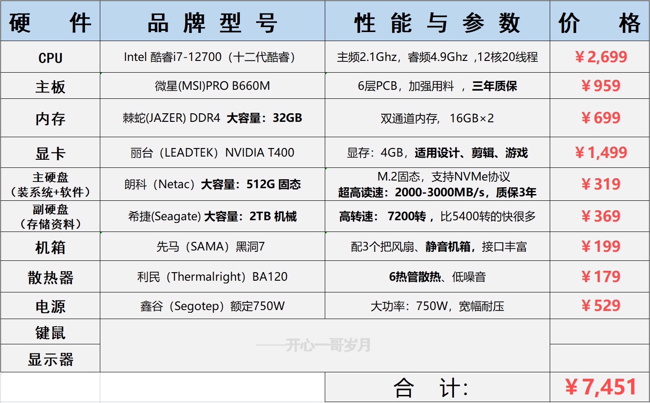650x403 pixels.
Task: Click the 主板 row label
Action: (x=50, y=86)
